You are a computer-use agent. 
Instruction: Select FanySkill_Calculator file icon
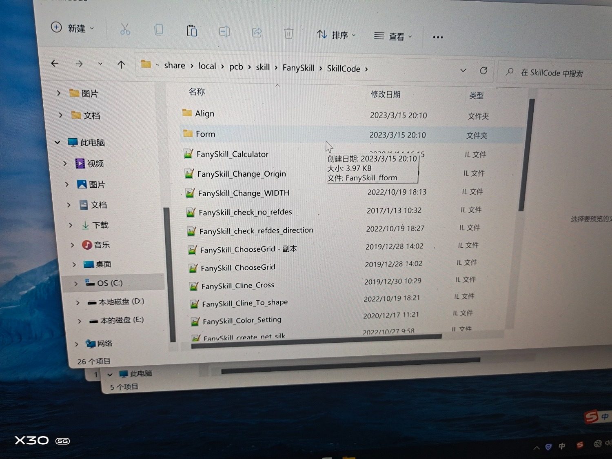click(x=188, y=154)
